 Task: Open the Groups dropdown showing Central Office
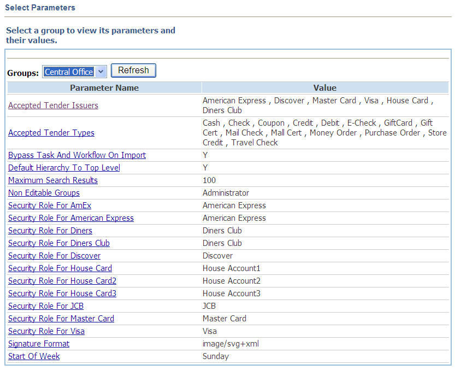click(x=75, y=72)
